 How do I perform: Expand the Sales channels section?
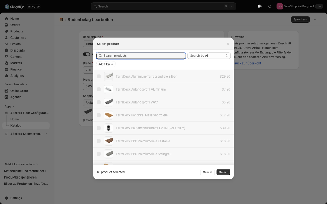[x=16, y=84]
